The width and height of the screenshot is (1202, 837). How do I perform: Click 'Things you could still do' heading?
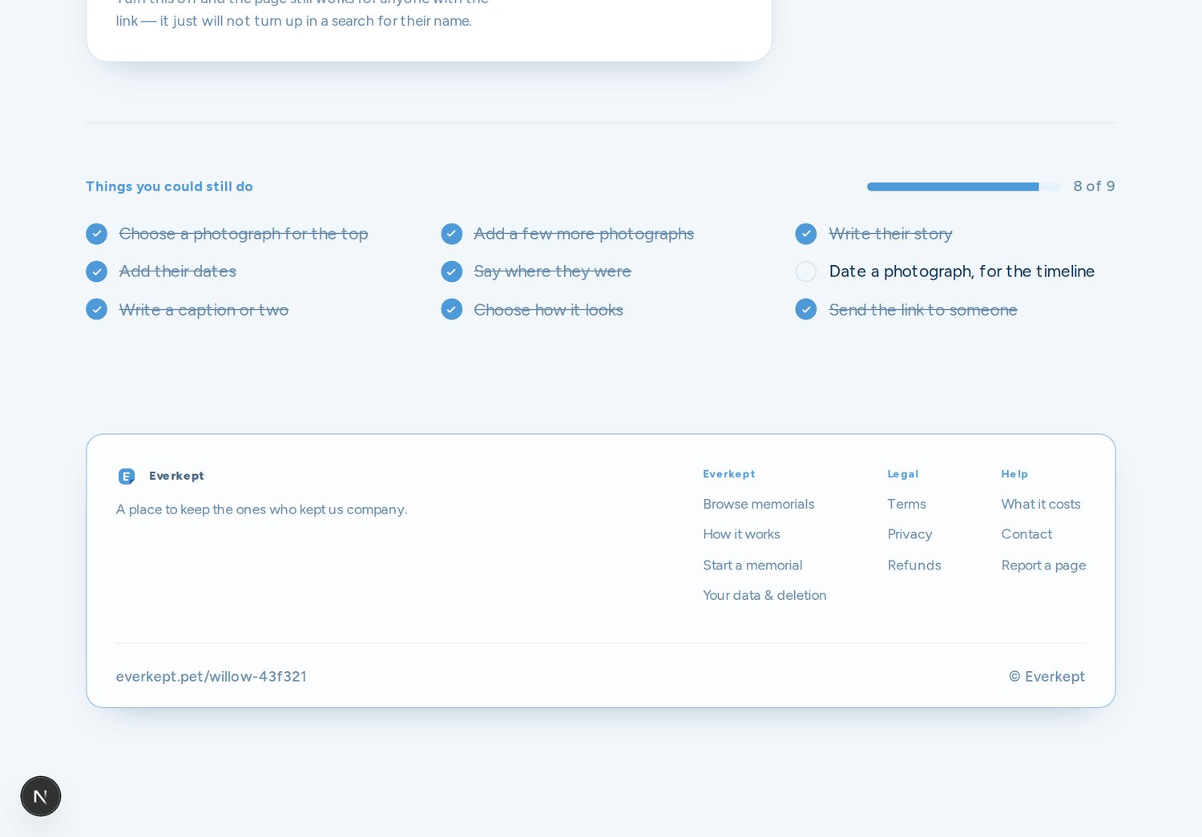pos(169,187)
